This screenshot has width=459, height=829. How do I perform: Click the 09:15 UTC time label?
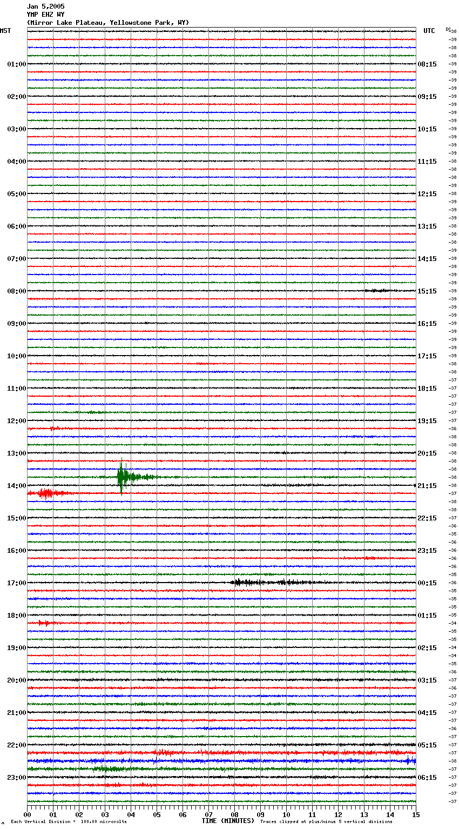pyautogui.click(x=427, y=97)
